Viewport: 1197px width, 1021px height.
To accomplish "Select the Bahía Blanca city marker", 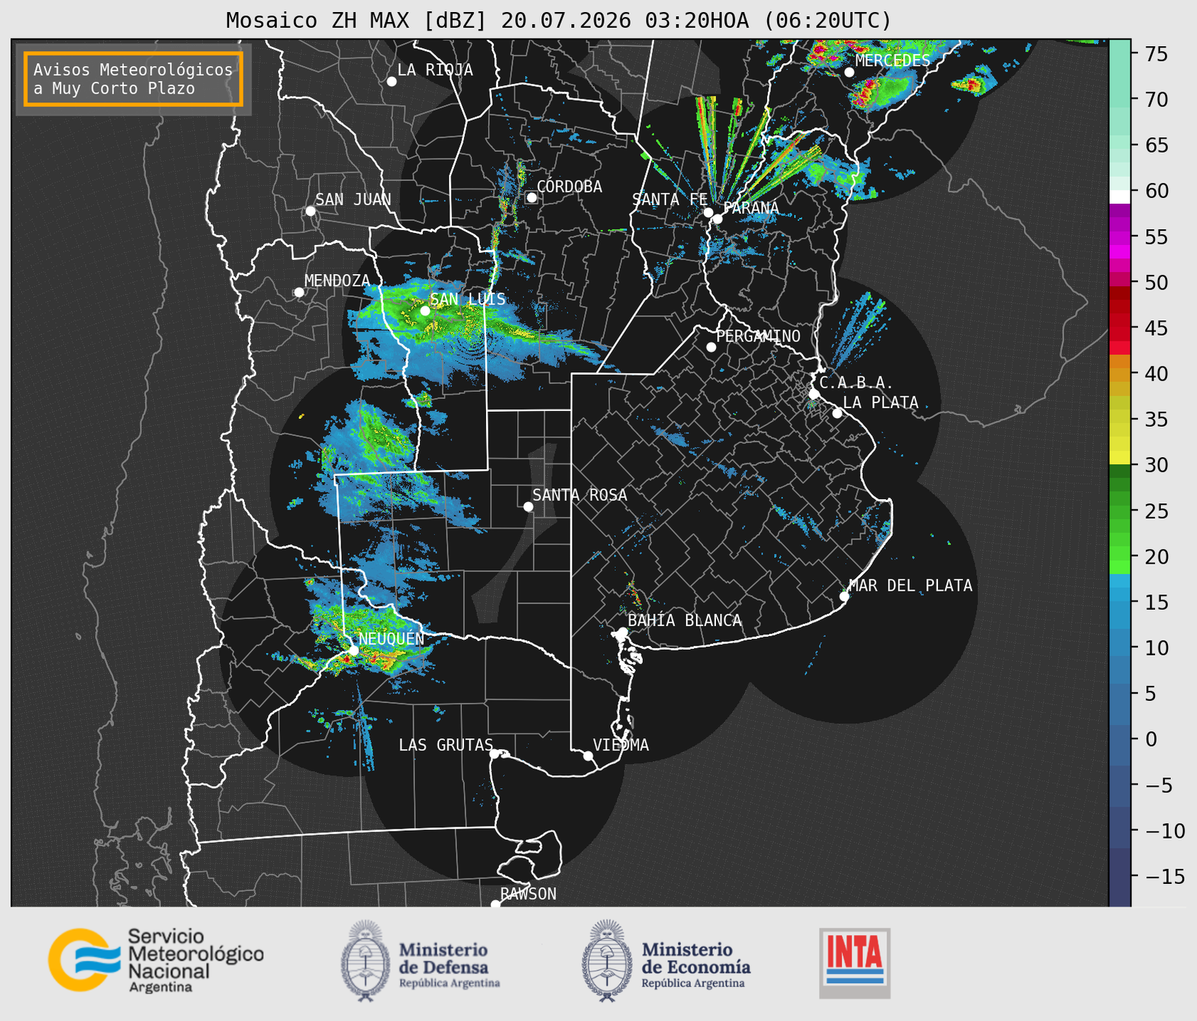I will (x=622, y=632).
